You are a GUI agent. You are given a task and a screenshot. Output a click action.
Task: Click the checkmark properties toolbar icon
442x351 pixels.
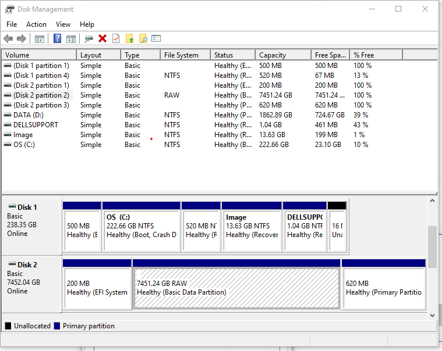pyautogui.click(x=116, y=38)
